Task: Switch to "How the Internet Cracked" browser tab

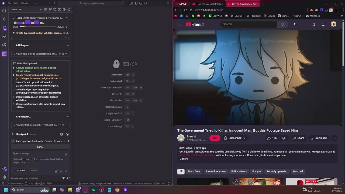Action: pyautogui.click(x=208, y=4)
